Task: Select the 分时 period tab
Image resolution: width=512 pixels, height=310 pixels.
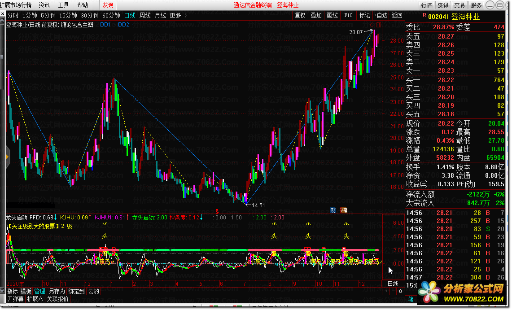Action: click(13, 15)
